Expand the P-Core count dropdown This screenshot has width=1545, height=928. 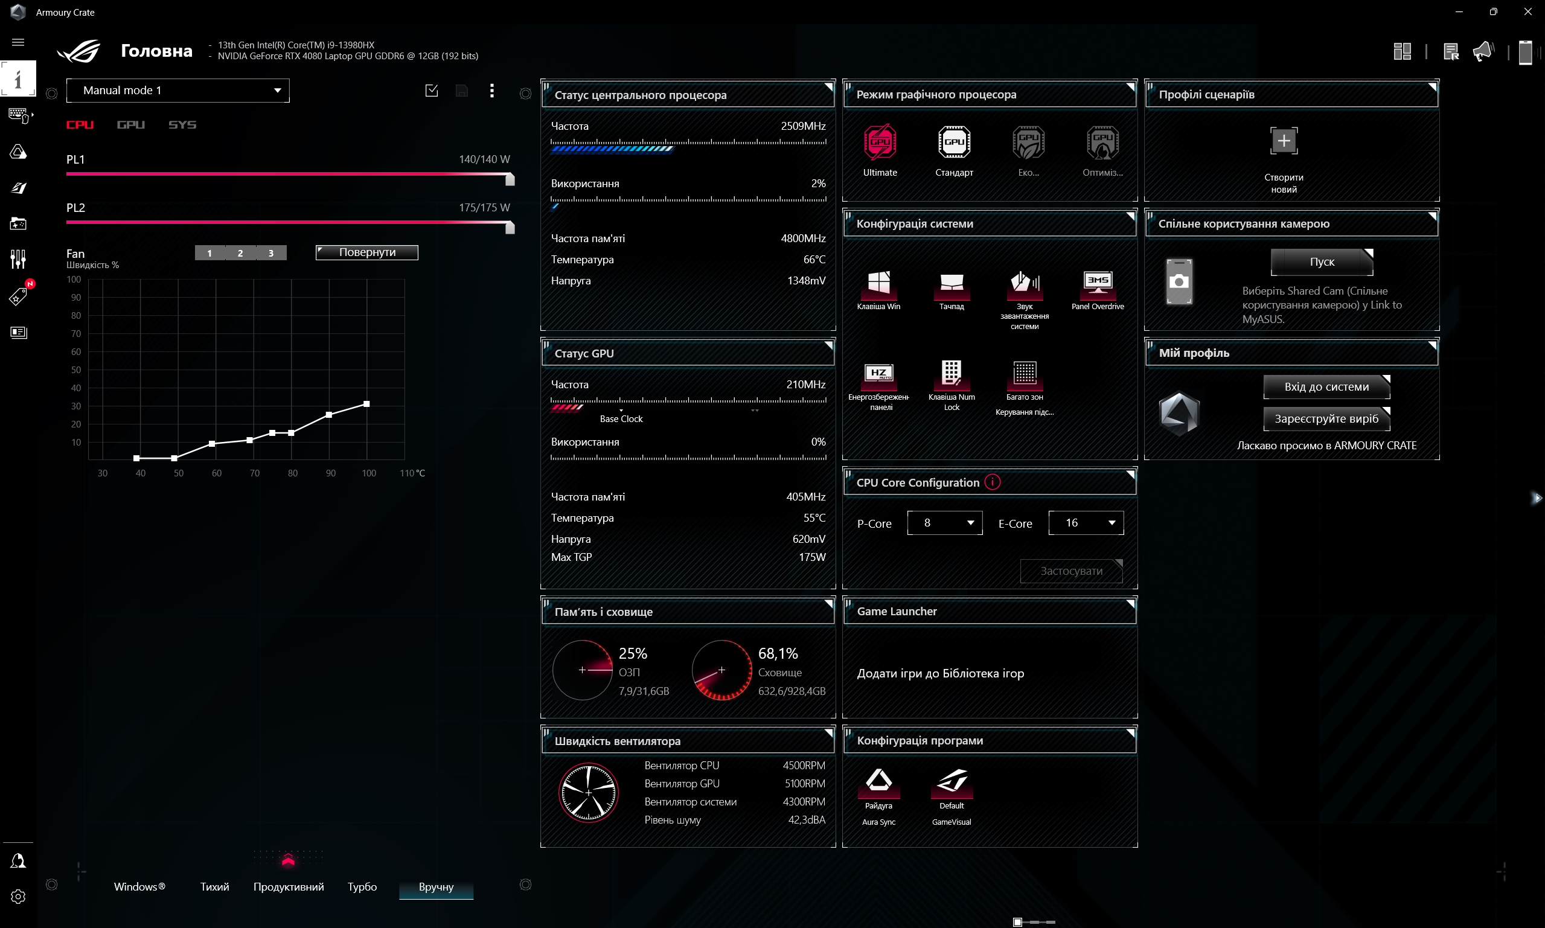click(x=944, y=523)
